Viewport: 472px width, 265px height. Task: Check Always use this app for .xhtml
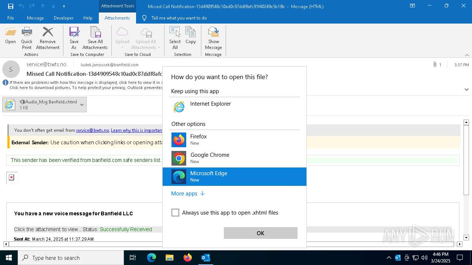point(175,213)
